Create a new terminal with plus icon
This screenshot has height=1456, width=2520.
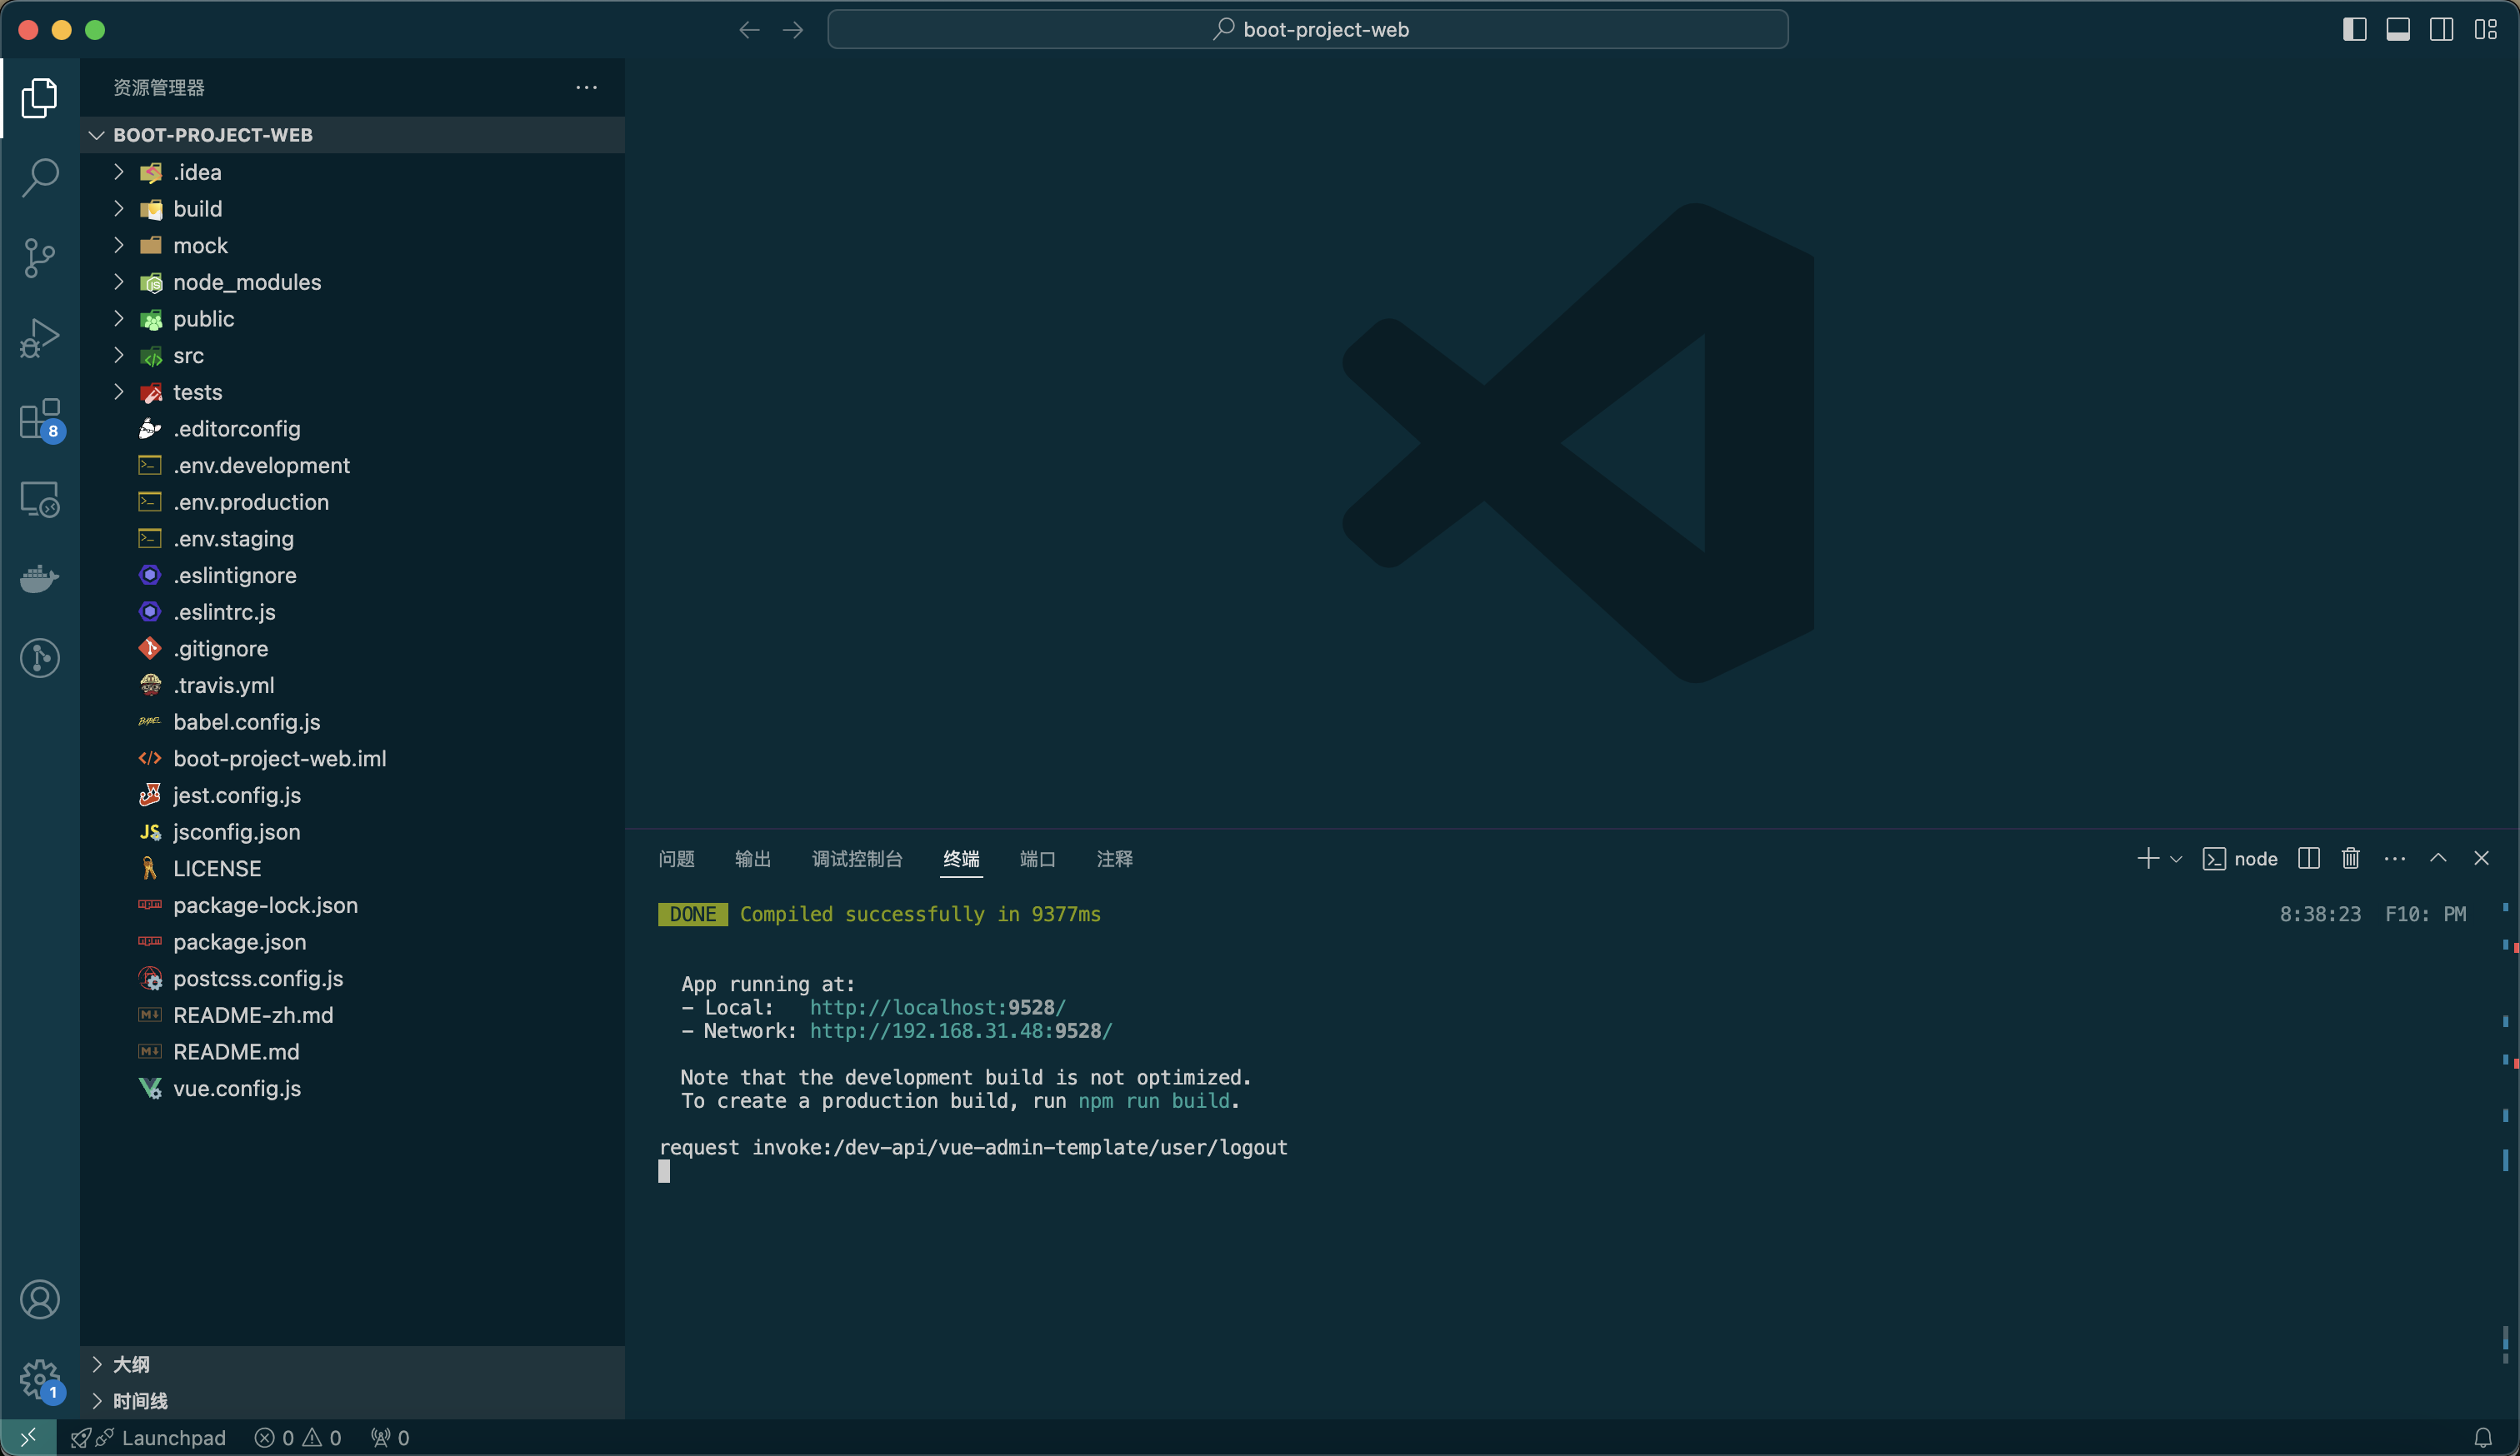pyautogui.click(x=2147, y=859)
